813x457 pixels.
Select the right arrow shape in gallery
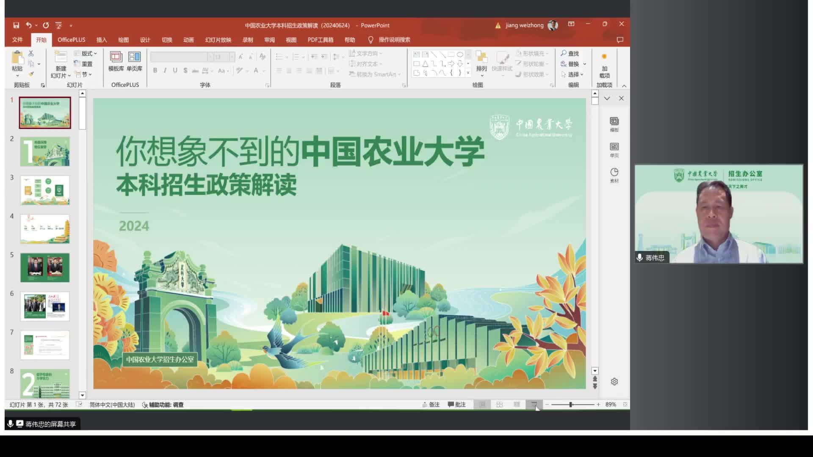pos(451,64)
